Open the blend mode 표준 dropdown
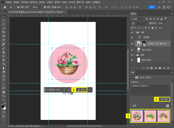The height and width of the screenshot is (128, 174). point(139,23)
